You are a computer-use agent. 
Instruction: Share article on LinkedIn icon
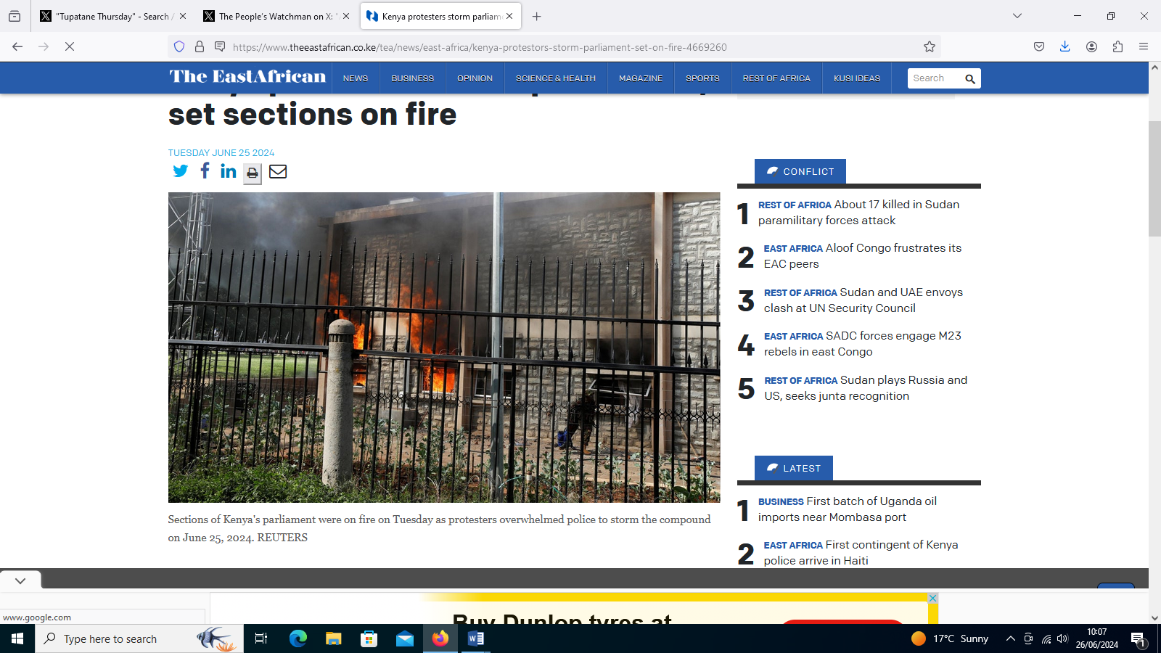pyautogui.click(x=228, y=171)
